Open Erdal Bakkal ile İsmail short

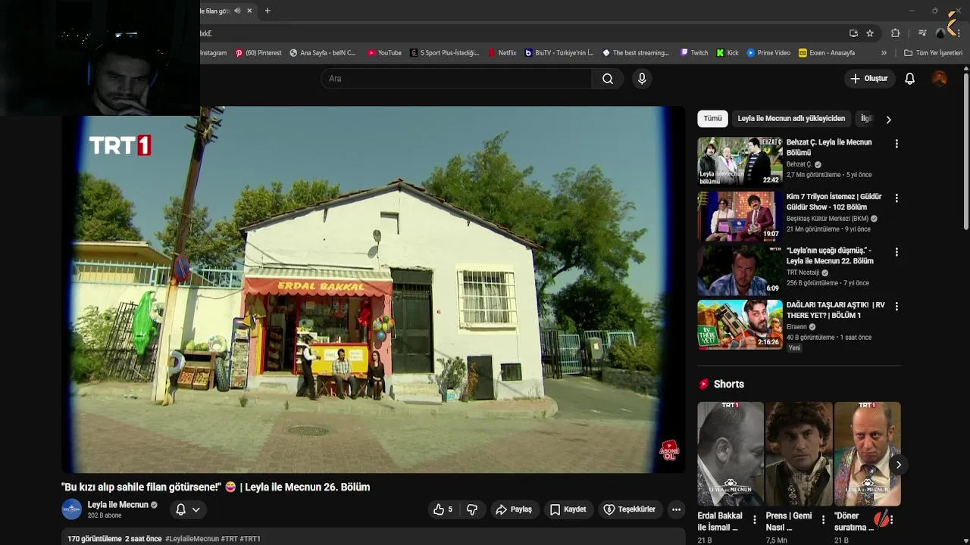pyautogui.click(x=731, y=454)
